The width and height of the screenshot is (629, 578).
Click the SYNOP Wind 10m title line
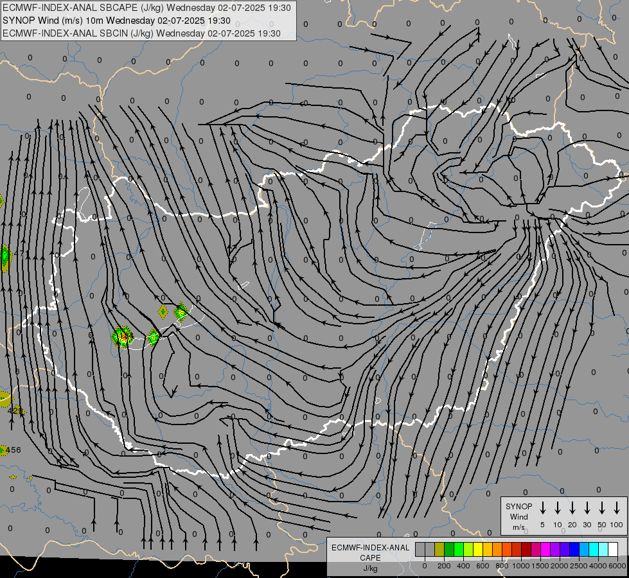(116, 21)
